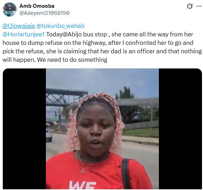Image resolution: width=203 pixels, height=190 pixels.
Task: Follow the @Horlartunjee1 mention link
Action: pos(24,35)
